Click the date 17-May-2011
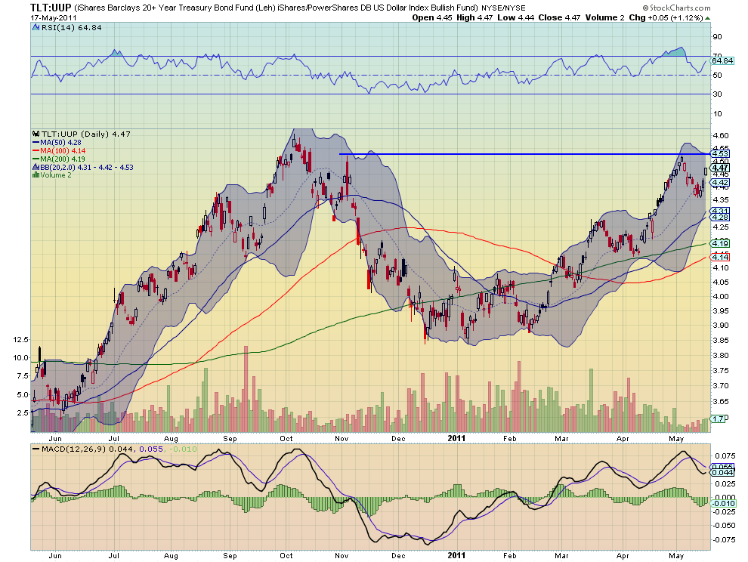The image size is (748, 562). pyautogui.click(x=54, y=18)
